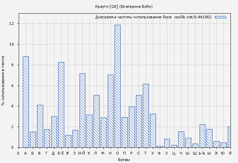This screenshot has width=238, height=163.
Task: Select the И-Й letter bar
Action: tap(82, 110)
